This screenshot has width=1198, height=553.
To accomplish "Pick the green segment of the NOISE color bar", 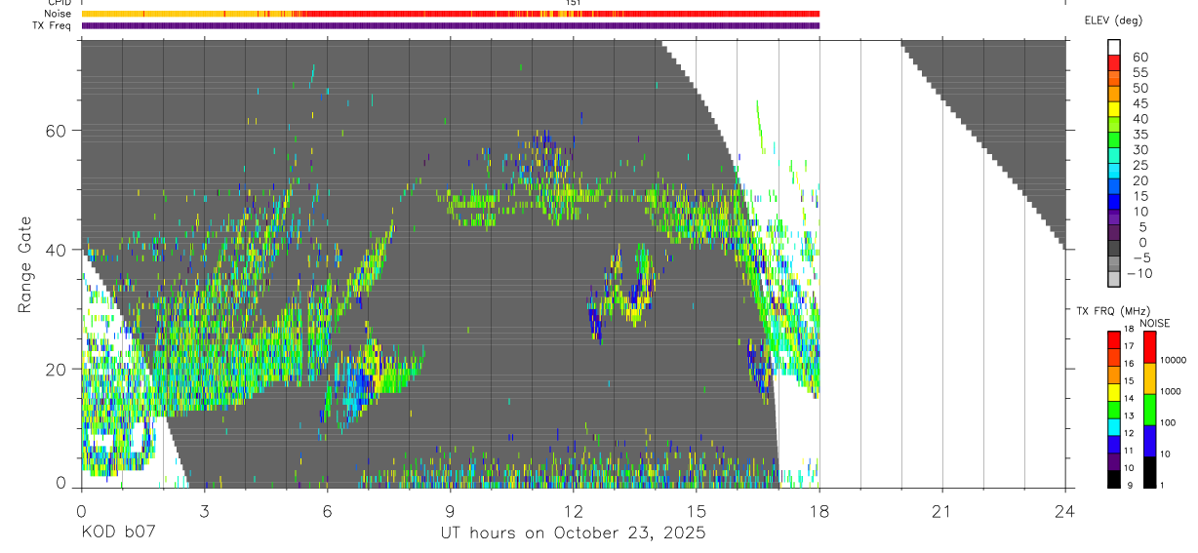I will (x=1150, y=410).
